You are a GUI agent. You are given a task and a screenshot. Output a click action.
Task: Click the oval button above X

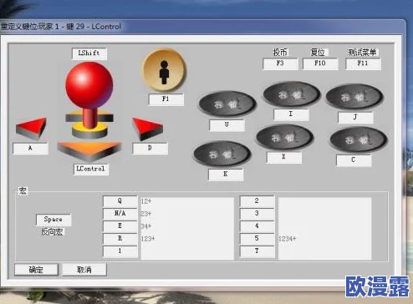click(x=285, y=137)
